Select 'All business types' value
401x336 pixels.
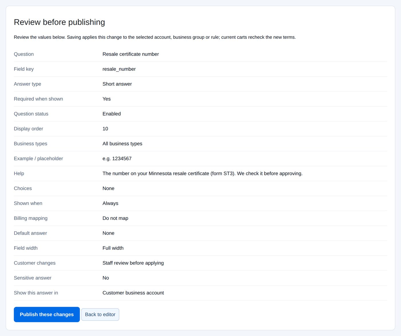(122, 144)
